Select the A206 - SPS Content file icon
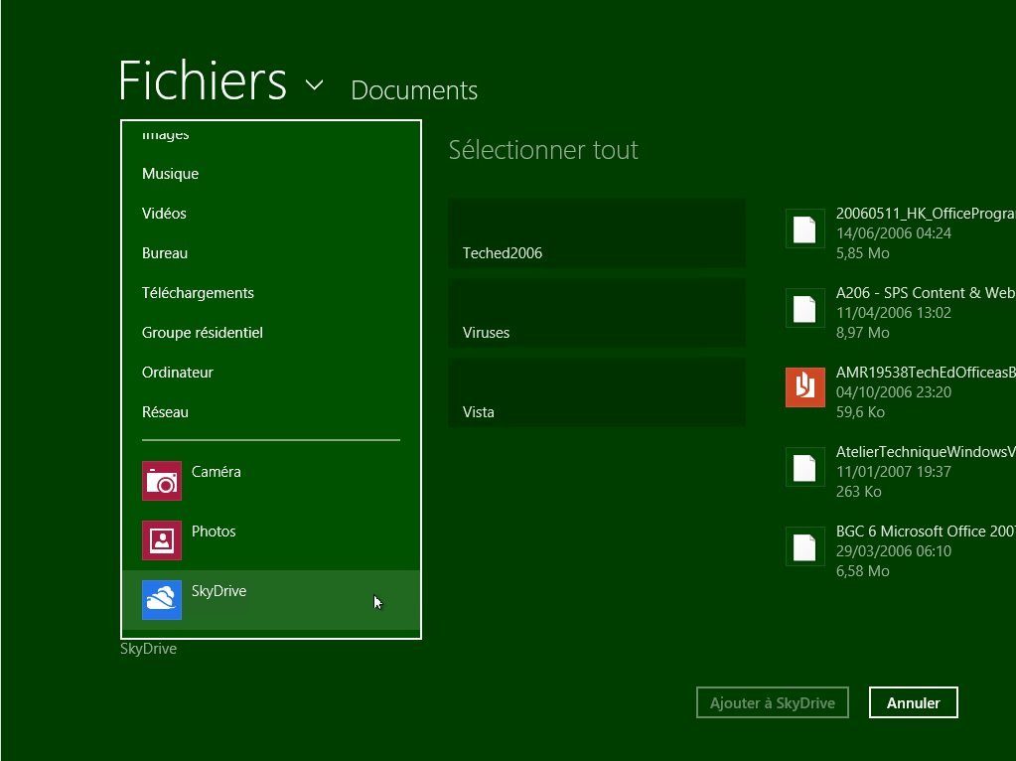The image size is (1016, 761). (x=804, y=309)
